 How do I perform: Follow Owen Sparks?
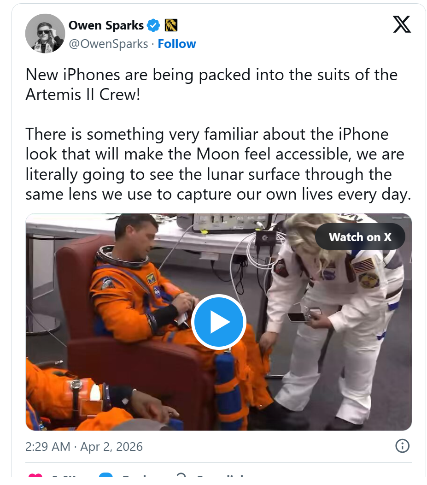point(177,44)
